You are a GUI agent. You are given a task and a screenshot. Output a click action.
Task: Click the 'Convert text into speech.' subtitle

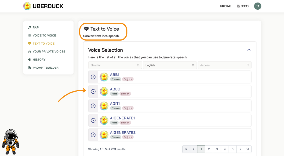click(101, 36)
